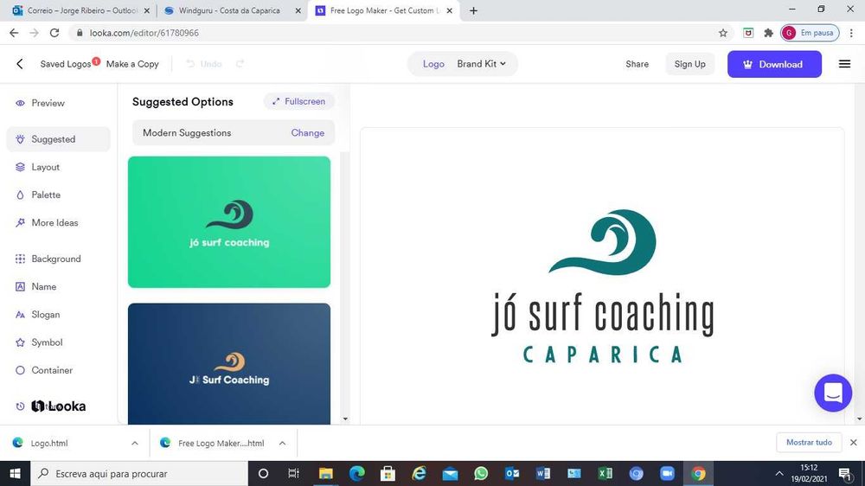
Task: Open the Windows Start menu
Action: point(15,473)
